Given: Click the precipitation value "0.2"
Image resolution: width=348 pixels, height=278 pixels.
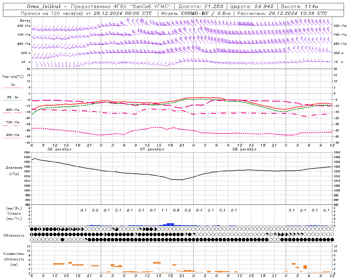Looking at the screenshot, I should pyautogui.click(x=188, y=210).
